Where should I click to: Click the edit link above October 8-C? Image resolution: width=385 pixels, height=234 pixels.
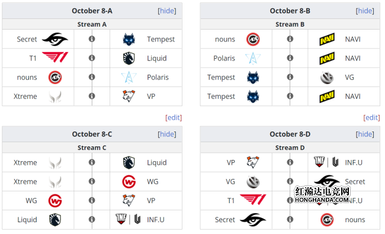click(x=174, y=118)
